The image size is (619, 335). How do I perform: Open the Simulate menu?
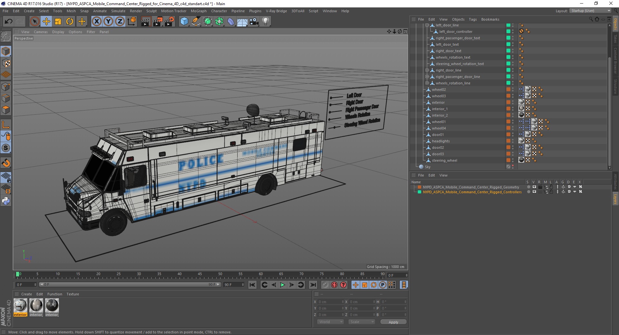[x=118, y=11]
